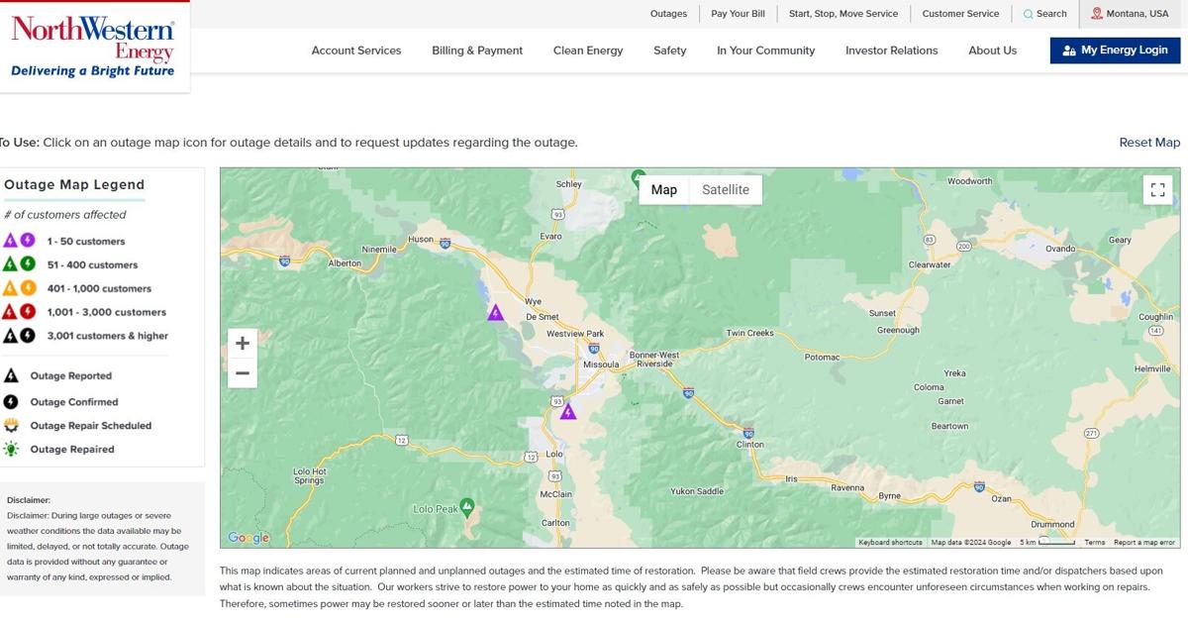Click the red circle 1,001 - 3,000 customers icon
Image resolution: width=1188 pixels, height=624 pixels.
click(28, 312)
